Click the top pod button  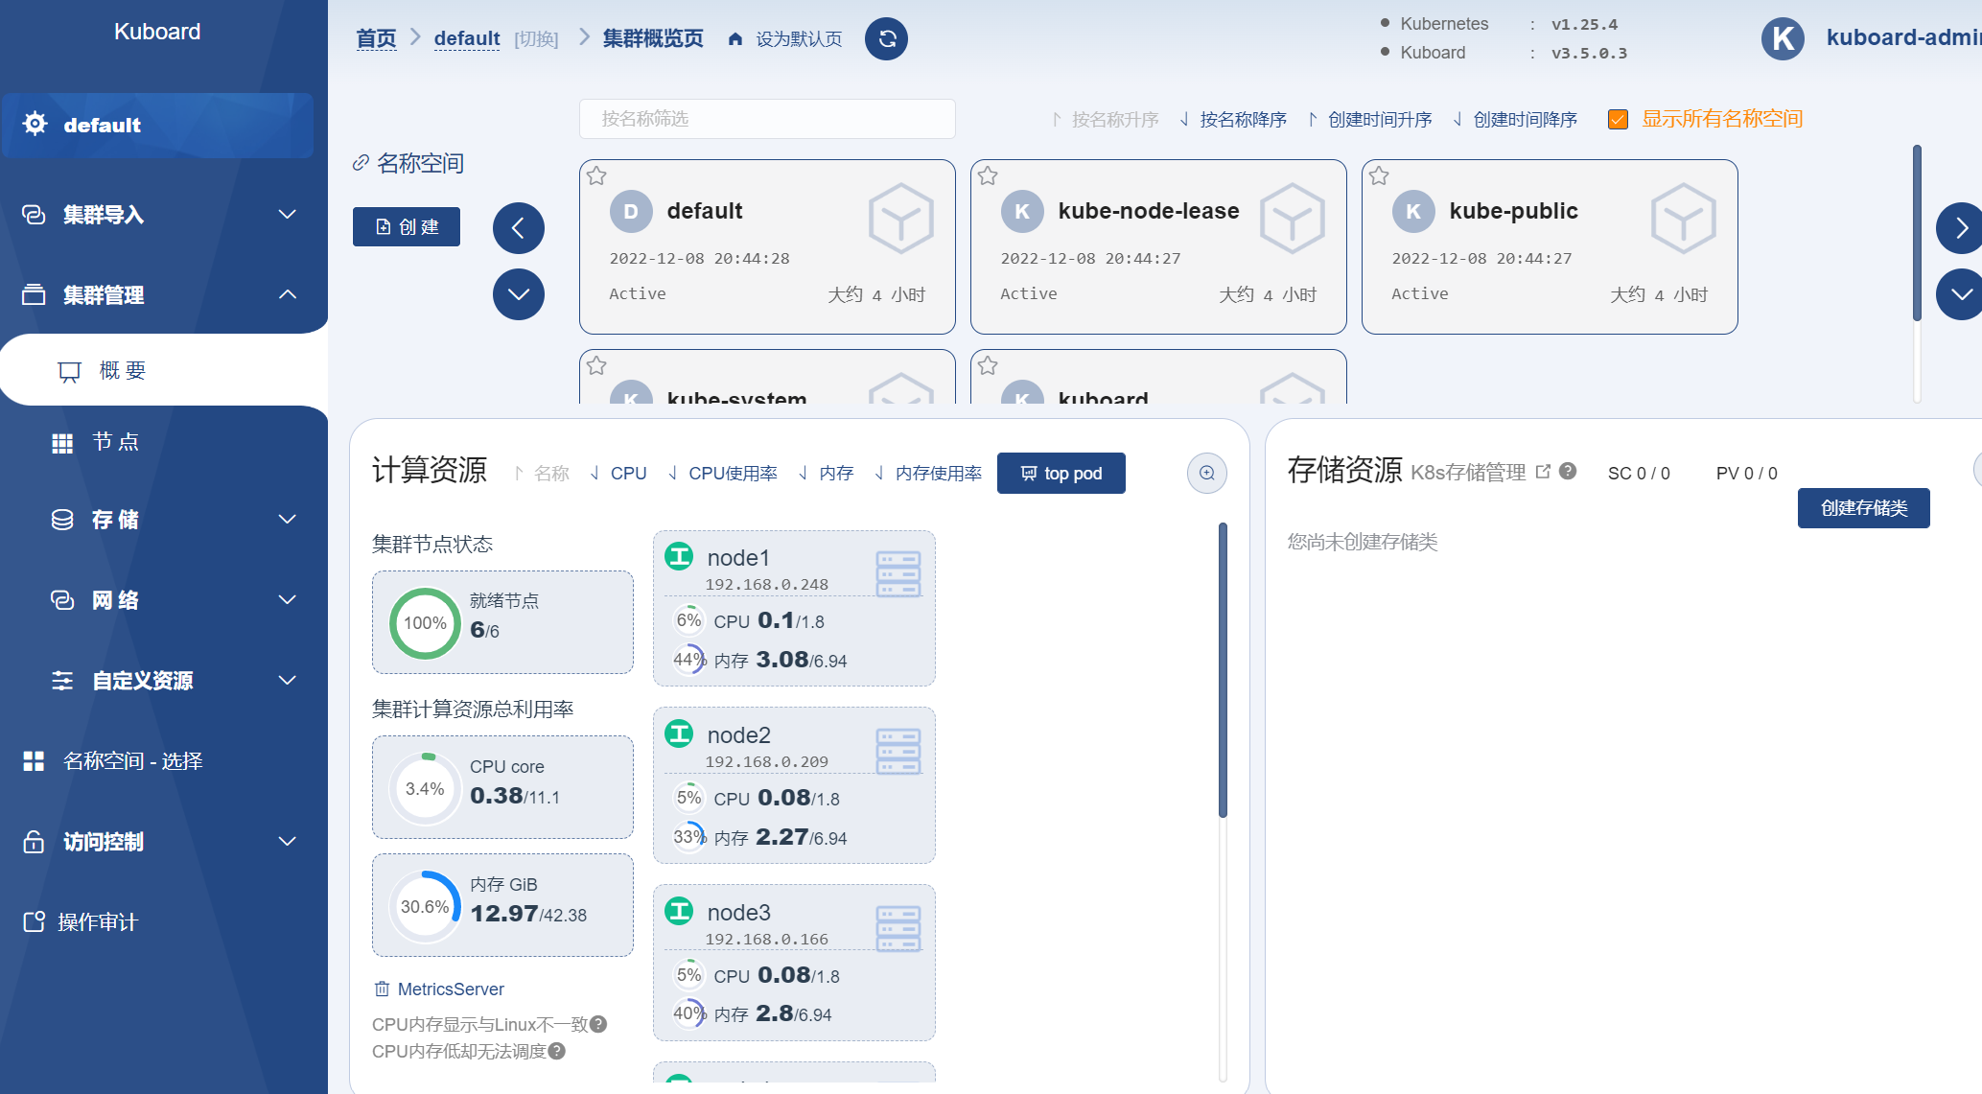click(x=1061, y=474)
